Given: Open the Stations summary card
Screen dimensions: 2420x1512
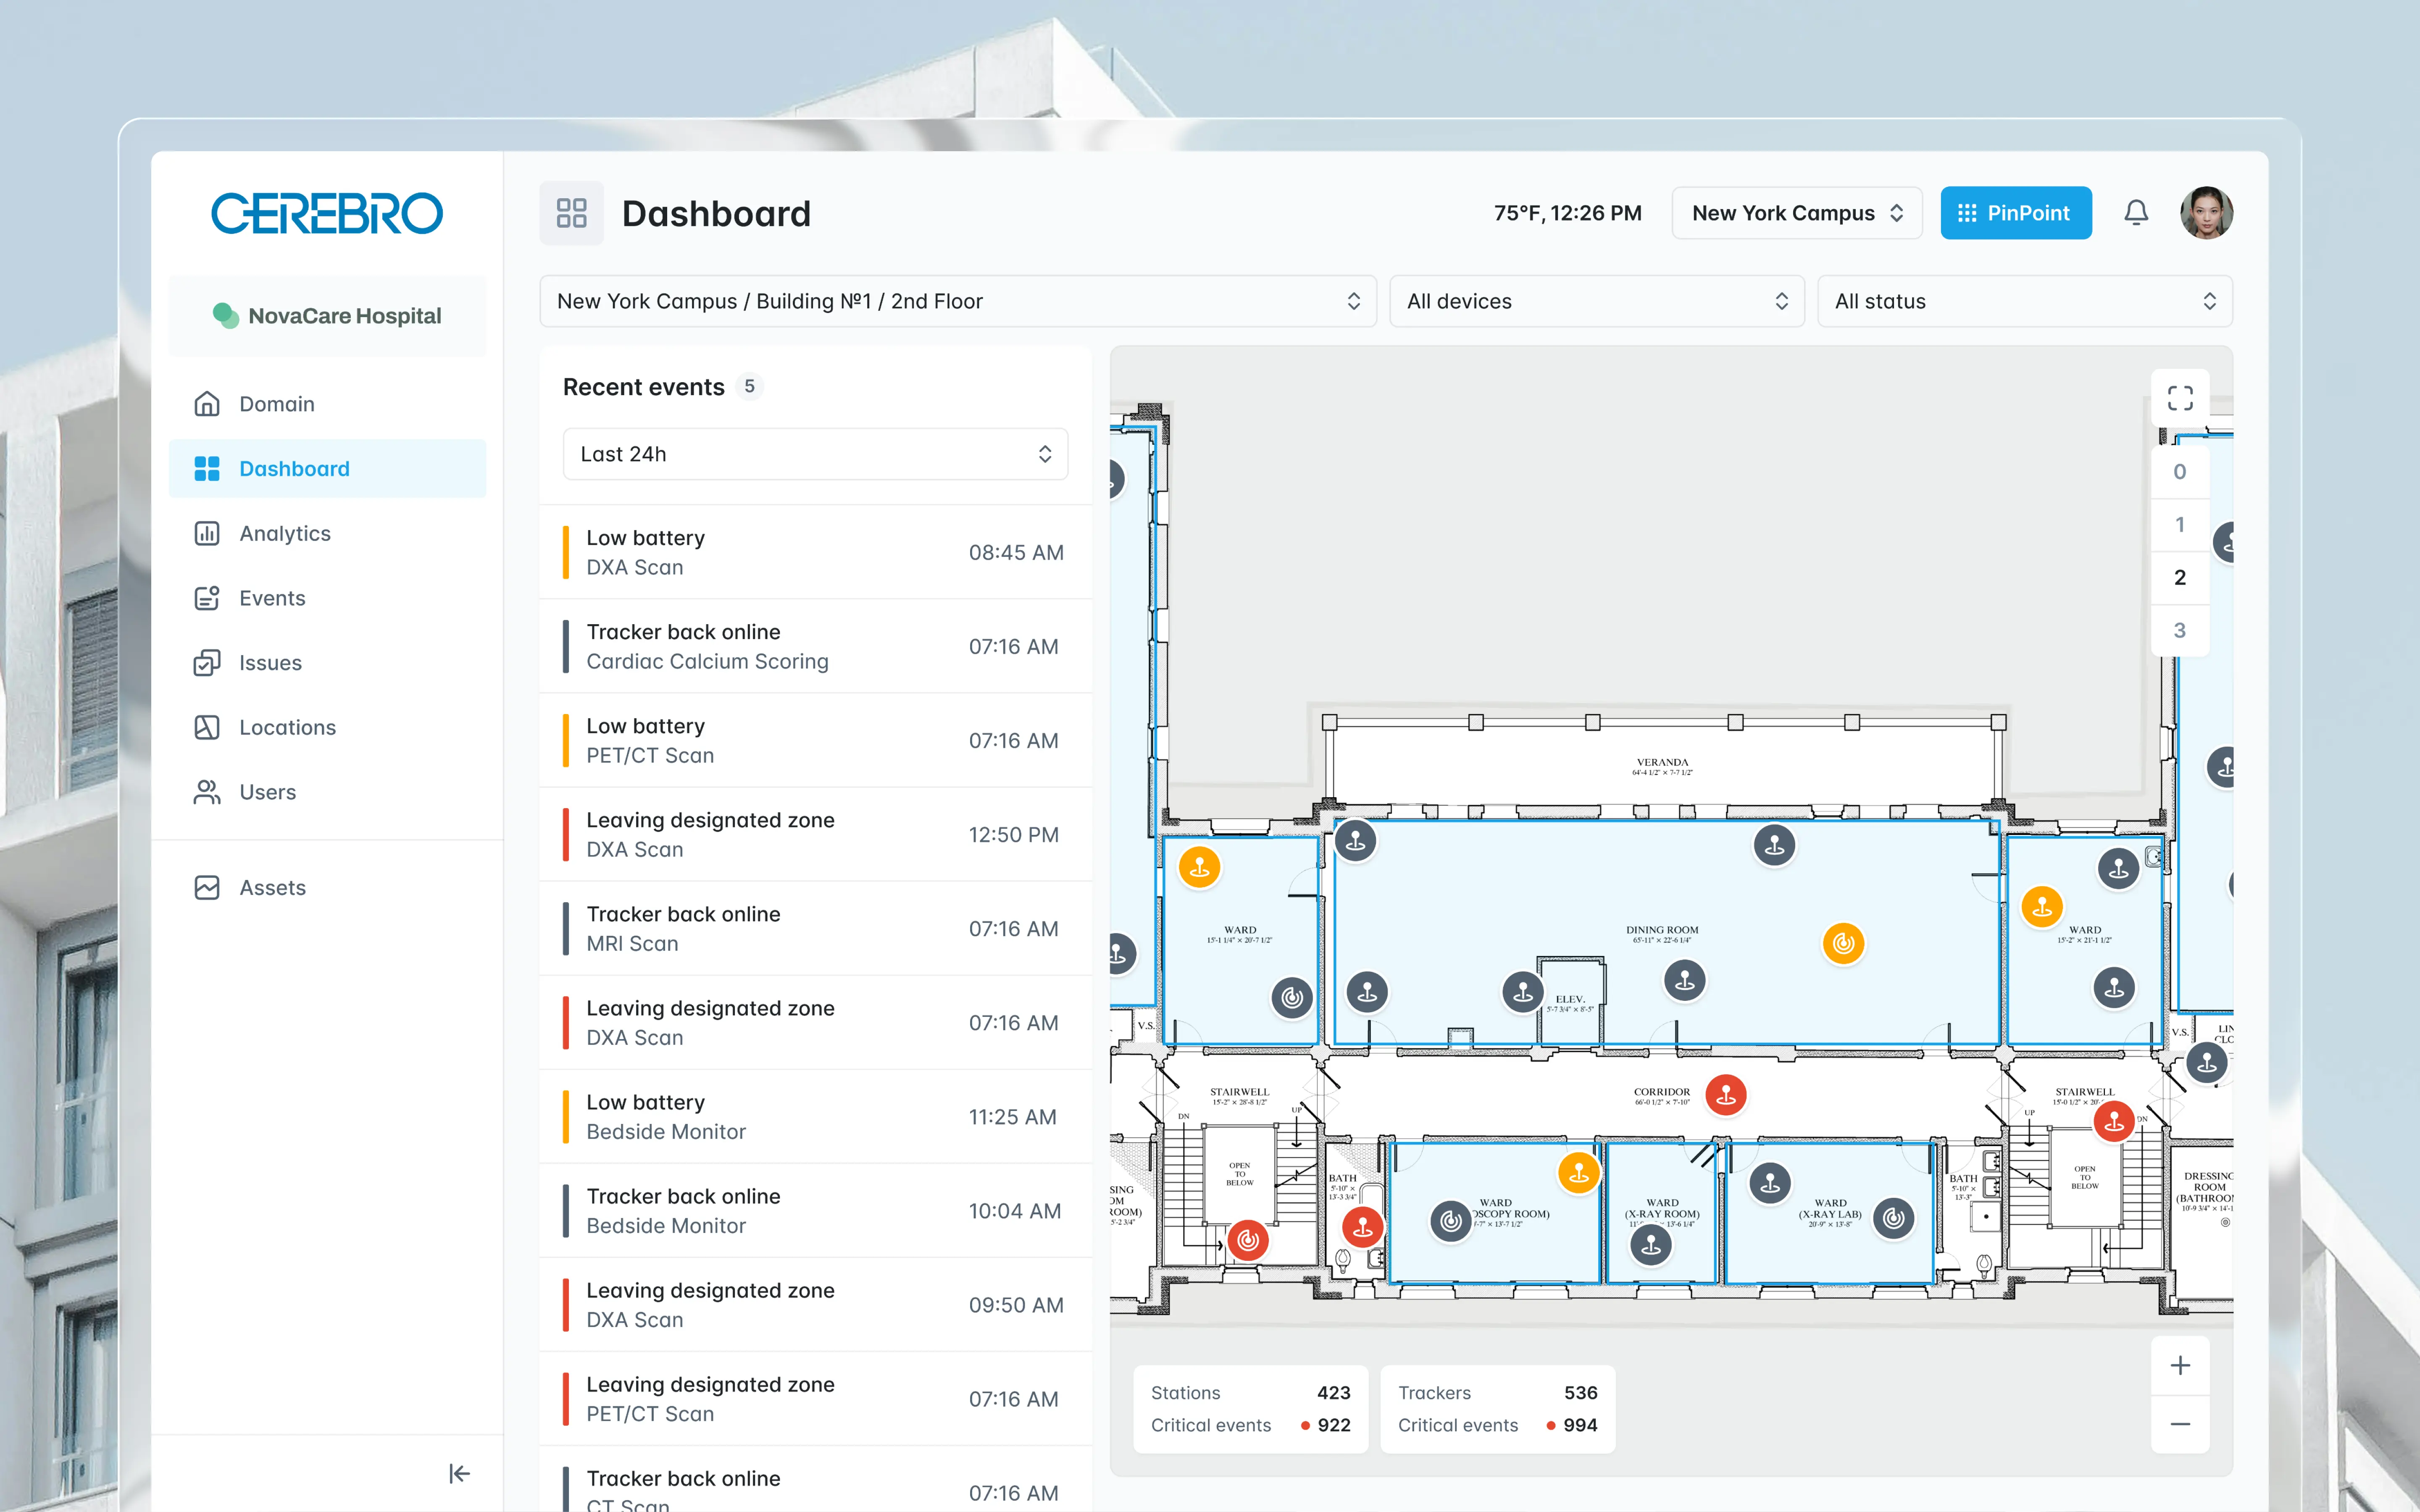Looking at the screenshot, I should 1250,1409.
